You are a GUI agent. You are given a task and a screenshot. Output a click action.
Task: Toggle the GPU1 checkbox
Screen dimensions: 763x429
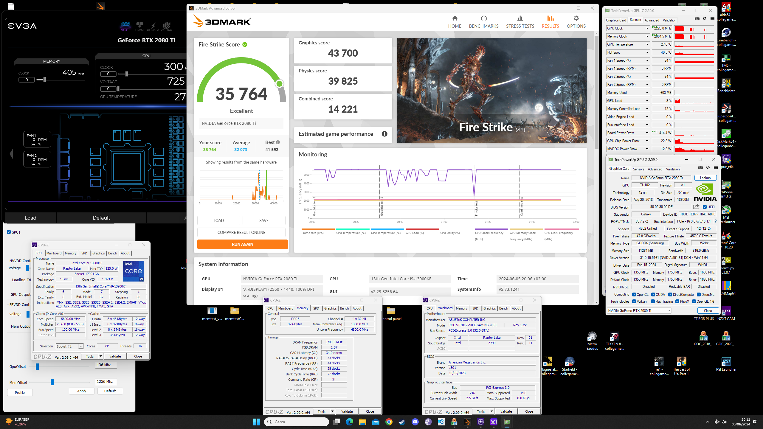9,232
